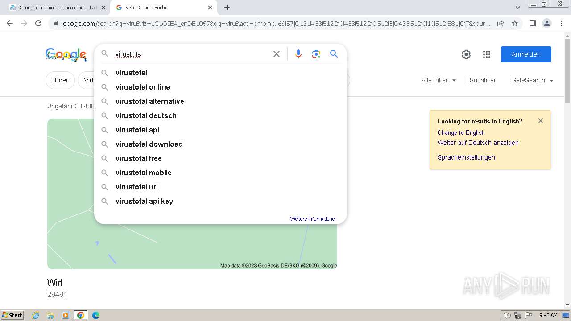
Task: Close the 'Connexion à mon espace client' tab
Action: (x=103, y=8)
